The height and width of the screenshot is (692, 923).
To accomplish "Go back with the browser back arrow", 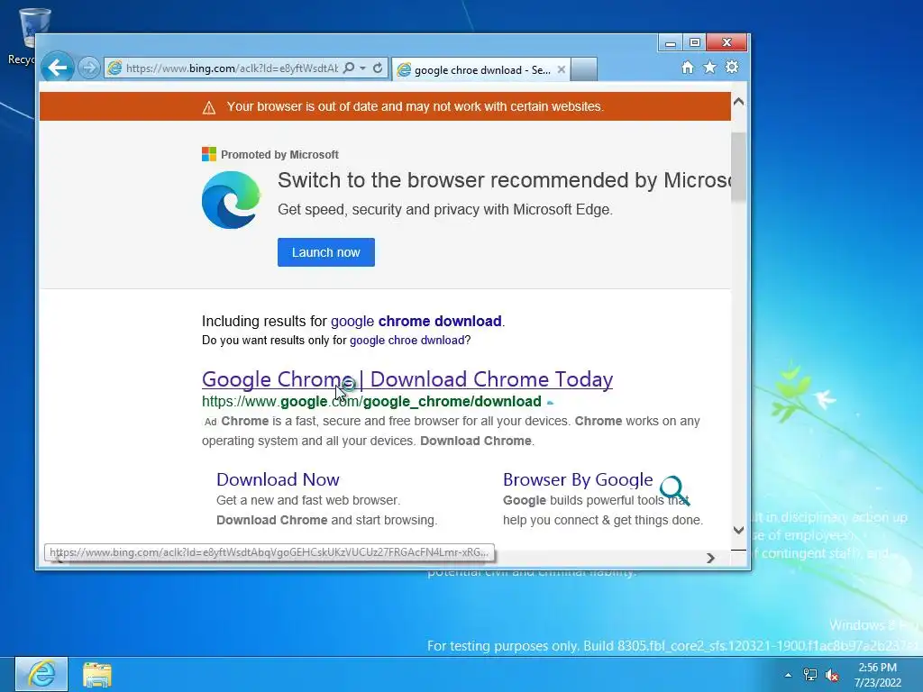I will [x=57, y=68].
